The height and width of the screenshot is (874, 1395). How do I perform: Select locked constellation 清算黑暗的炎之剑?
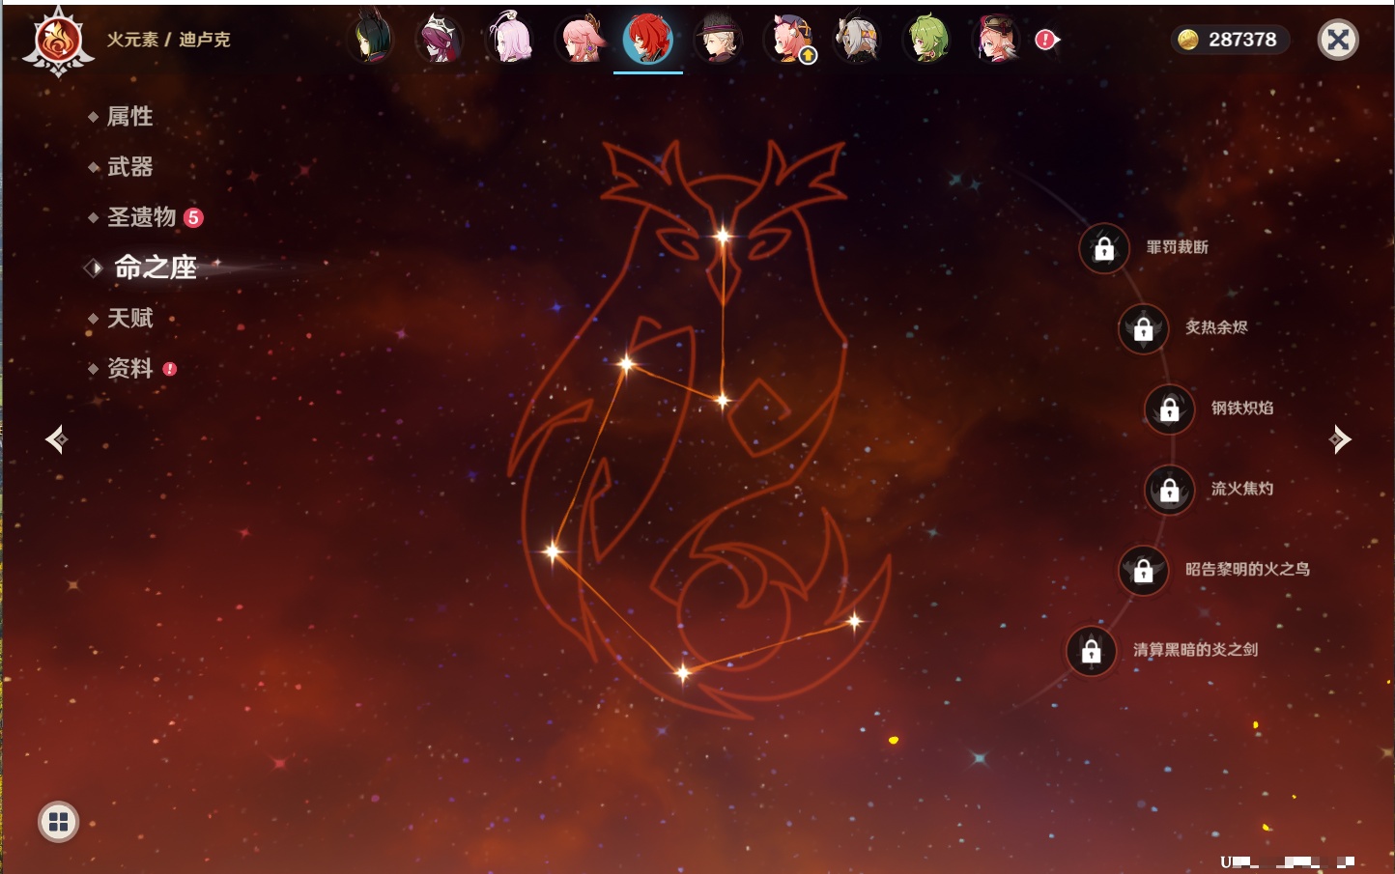(1091, 651)
